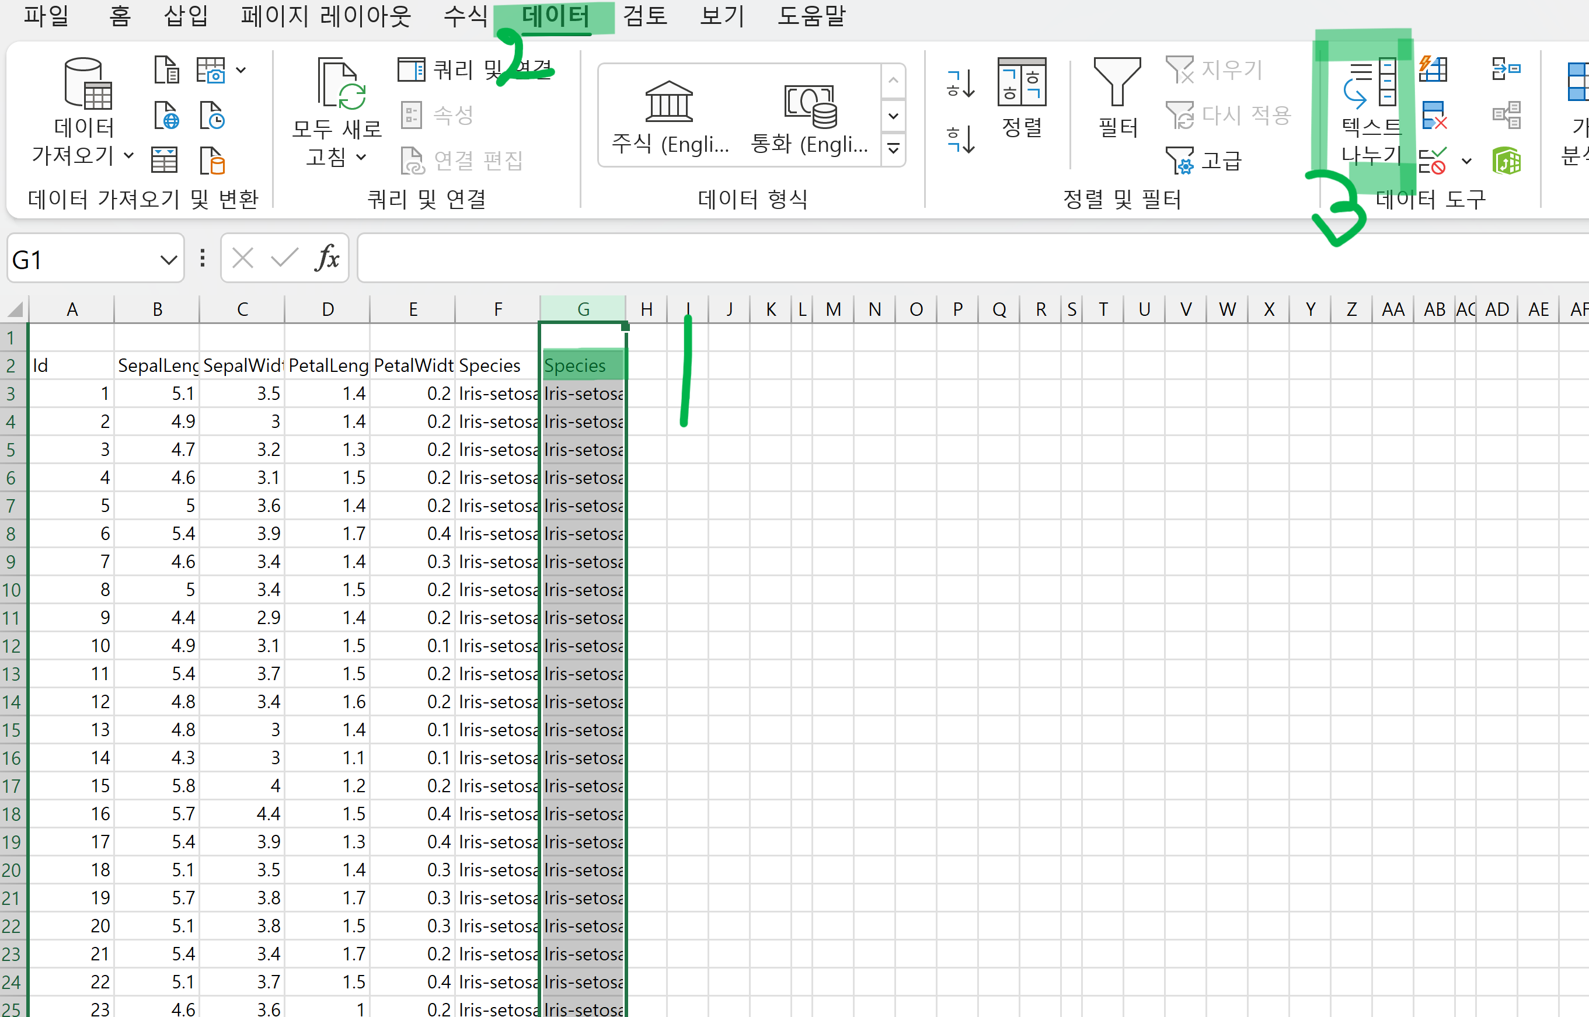Viewport: 1589px width, 1017px height.
Task: Click the Insert Function fx button
Action: [327, 258]
